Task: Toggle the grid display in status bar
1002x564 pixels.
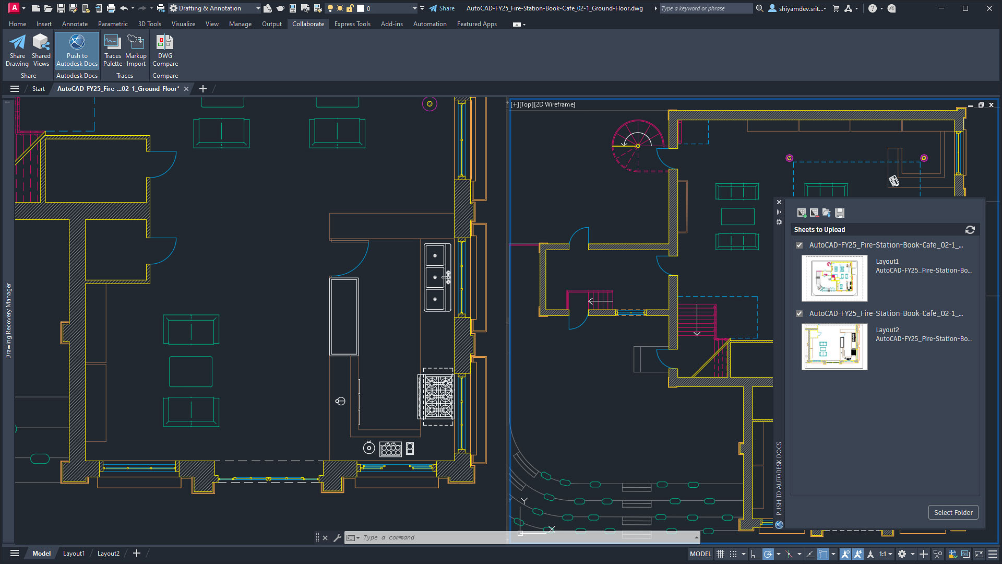Action: coord(721,554)
